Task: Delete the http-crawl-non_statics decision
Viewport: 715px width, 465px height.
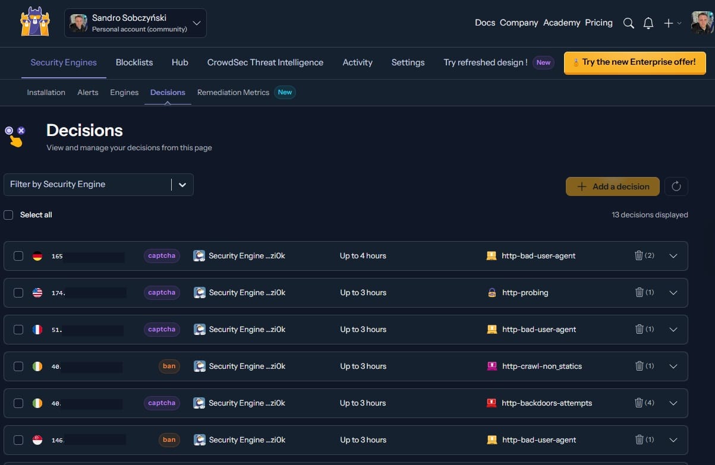Action: click(x=640, y=366)
